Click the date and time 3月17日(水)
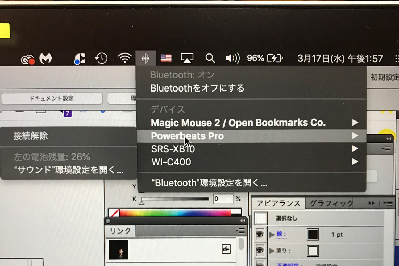This screenshot has height=266, width=399. click(340, 59)
